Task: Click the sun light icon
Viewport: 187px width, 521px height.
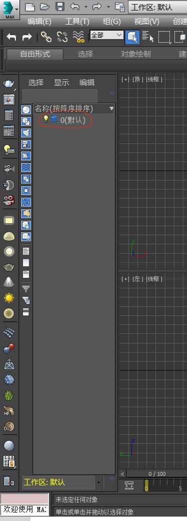Action: 9,298
